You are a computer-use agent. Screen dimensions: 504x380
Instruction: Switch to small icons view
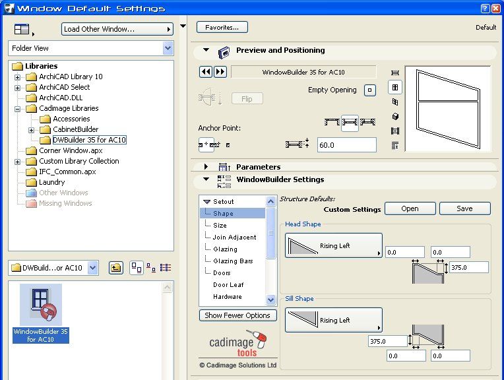tap(151, 267)
